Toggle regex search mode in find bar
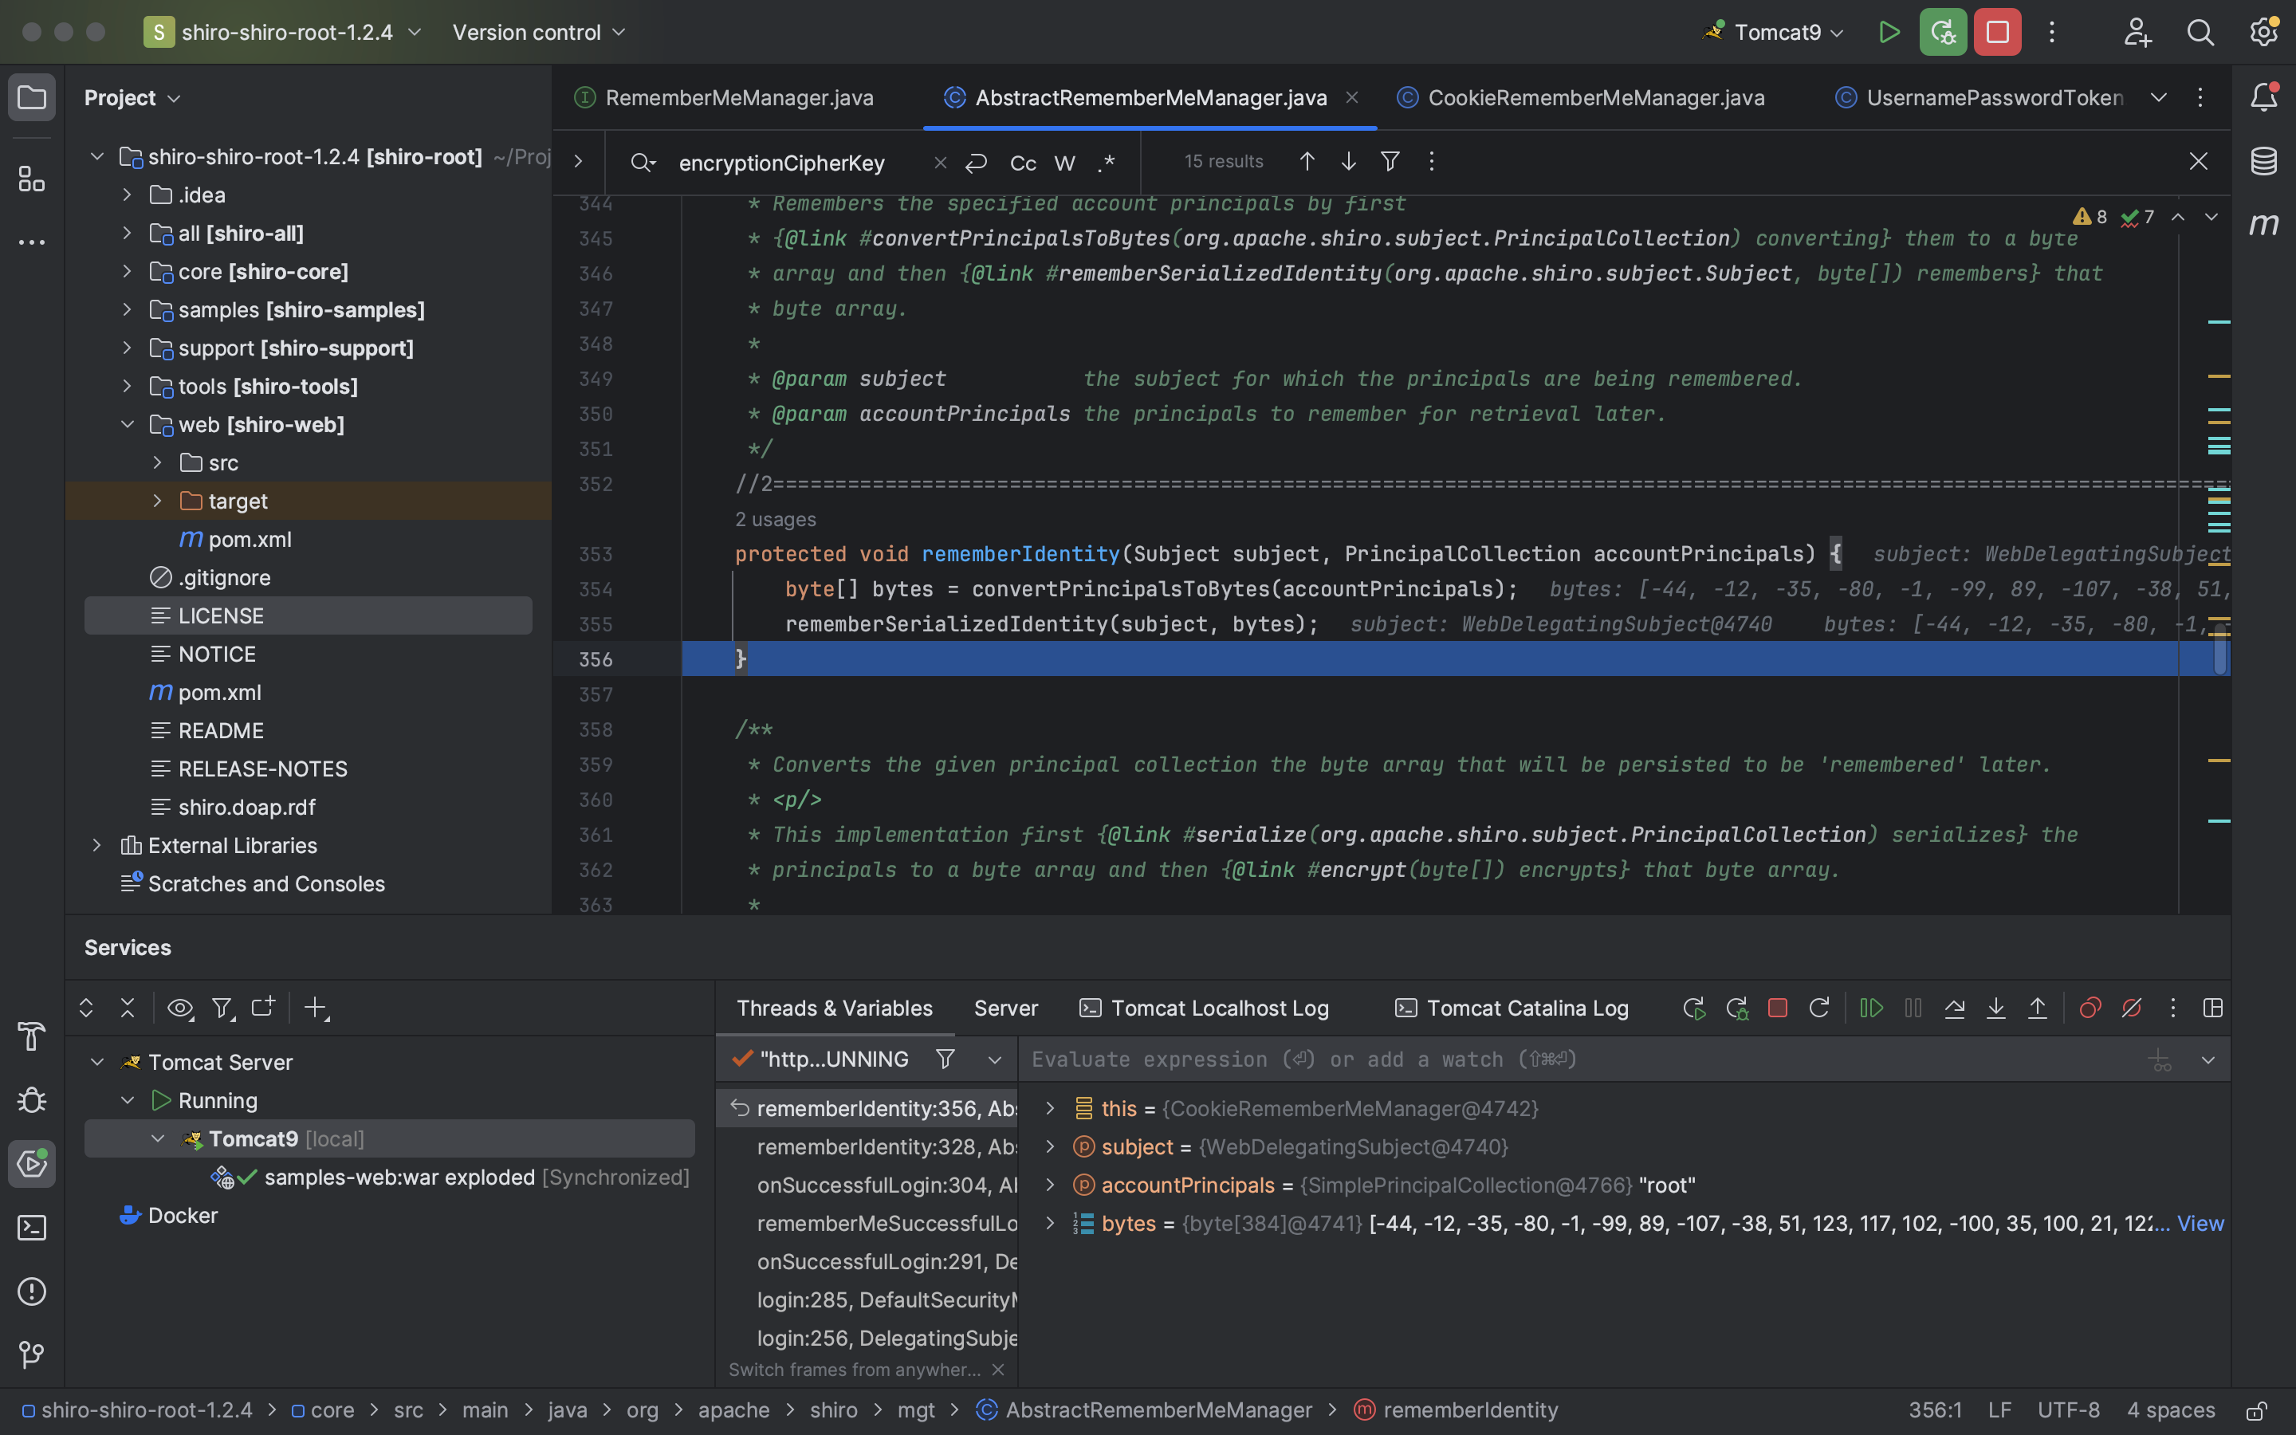 click(x=1106, y=160)
